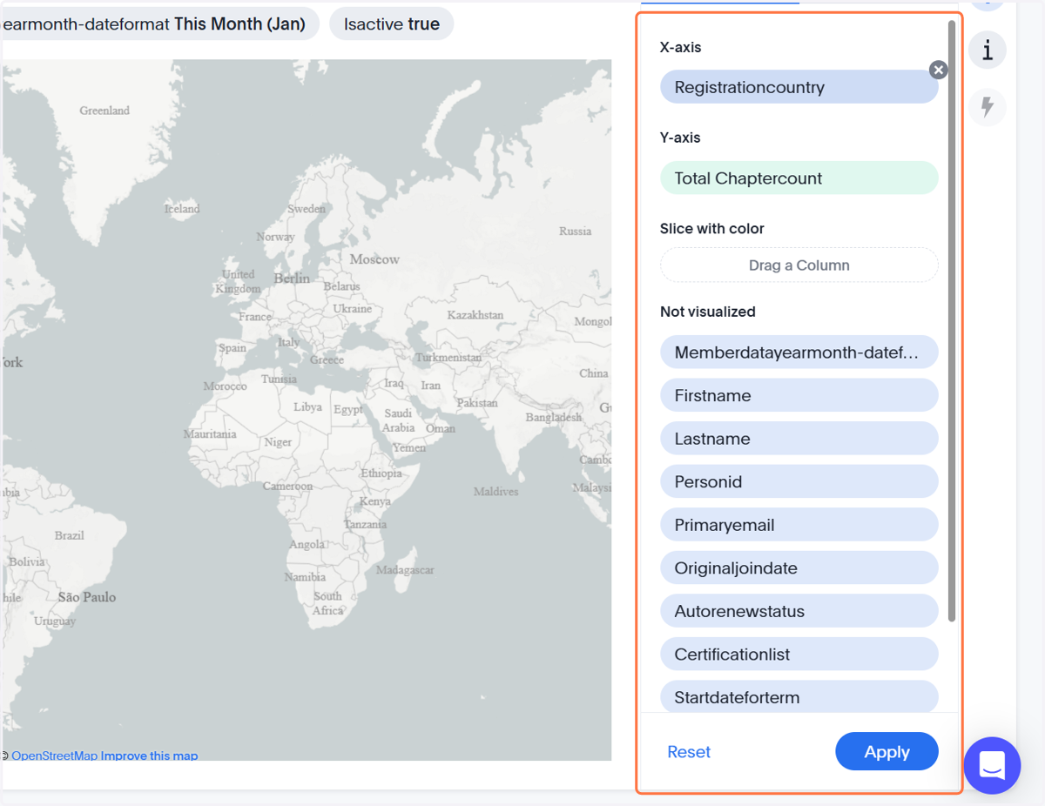Image resolution: width=1045 pixels, height=806 pixels.
Task: Click the Apply button
Action: click(x=887, y=752)
